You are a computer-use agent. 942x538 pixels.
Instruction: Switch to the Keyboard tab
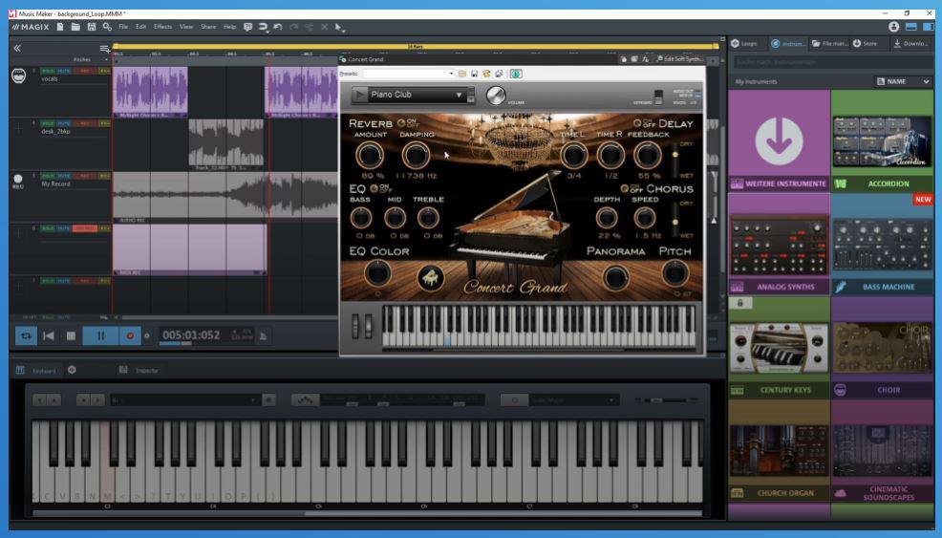pos(37,370)
